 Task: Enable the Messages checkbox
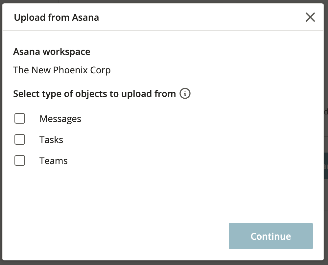pyautogui.click(x=20, y=118)
